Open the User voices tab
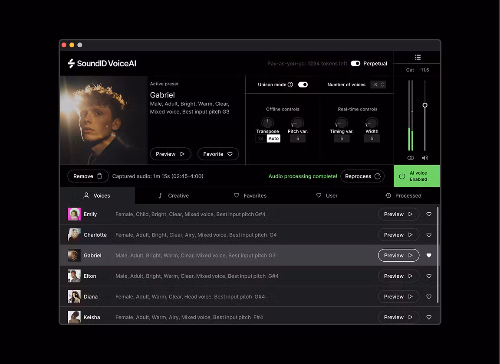This screenshot has width=500, height=364. 327,195
